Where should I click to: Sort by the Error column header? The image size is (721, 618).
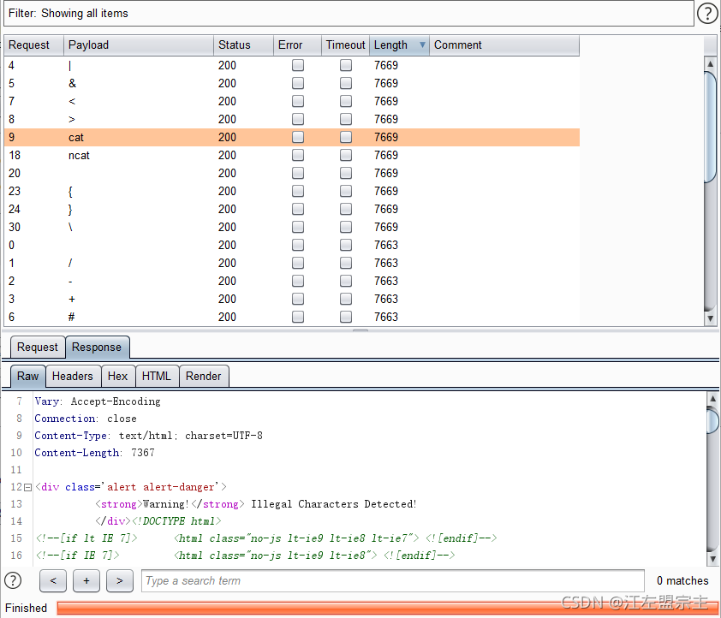pos(297,45)
